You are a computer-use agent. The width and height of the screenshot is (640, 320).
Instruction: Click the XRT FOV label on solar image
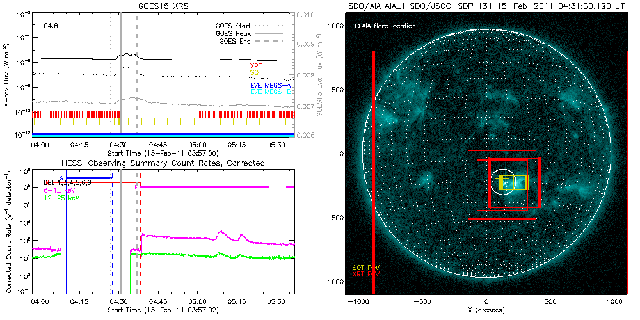click(365, 274)
